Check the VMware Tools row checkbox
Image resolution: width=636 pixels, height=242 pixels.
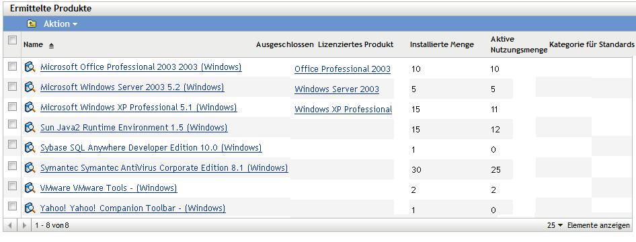13,186
